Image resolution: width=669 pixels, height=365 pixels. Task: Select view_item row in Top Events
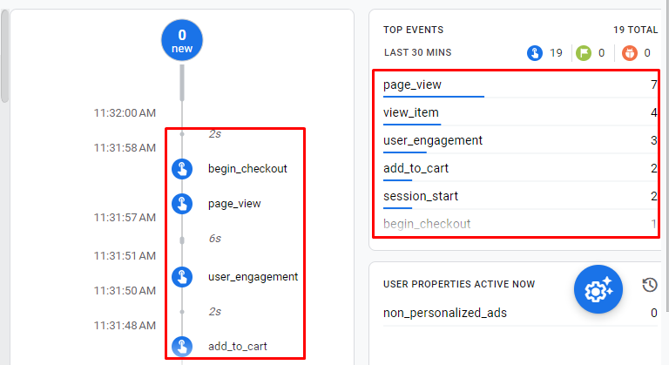[519, 112]
